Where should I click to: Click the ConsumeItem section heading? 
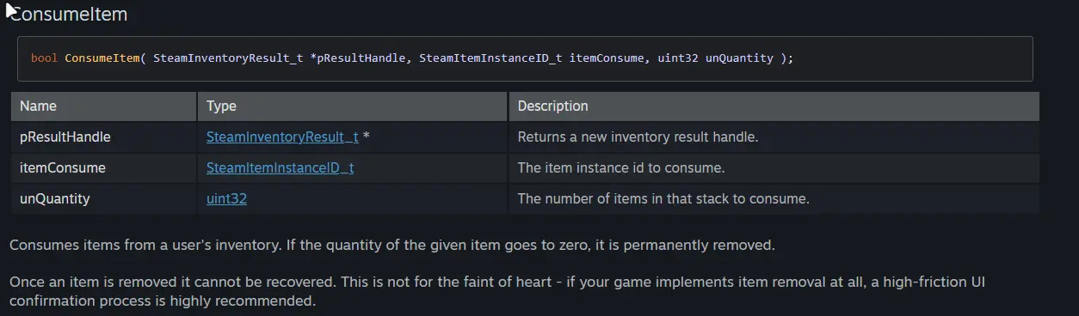tap(68, 15)
